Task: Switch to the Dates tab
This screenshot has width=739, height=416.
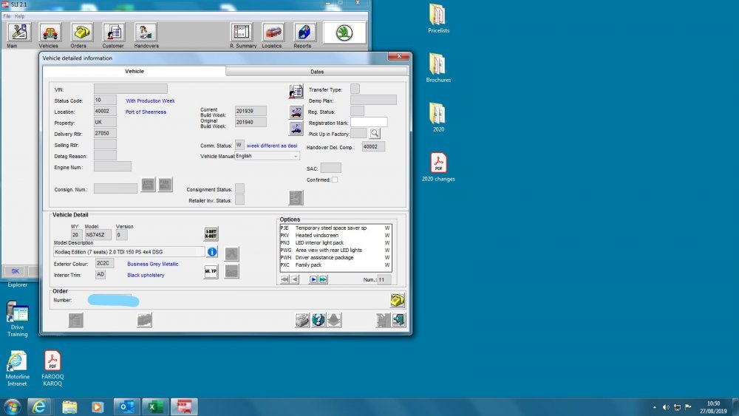Action: (x=317, y=72)
